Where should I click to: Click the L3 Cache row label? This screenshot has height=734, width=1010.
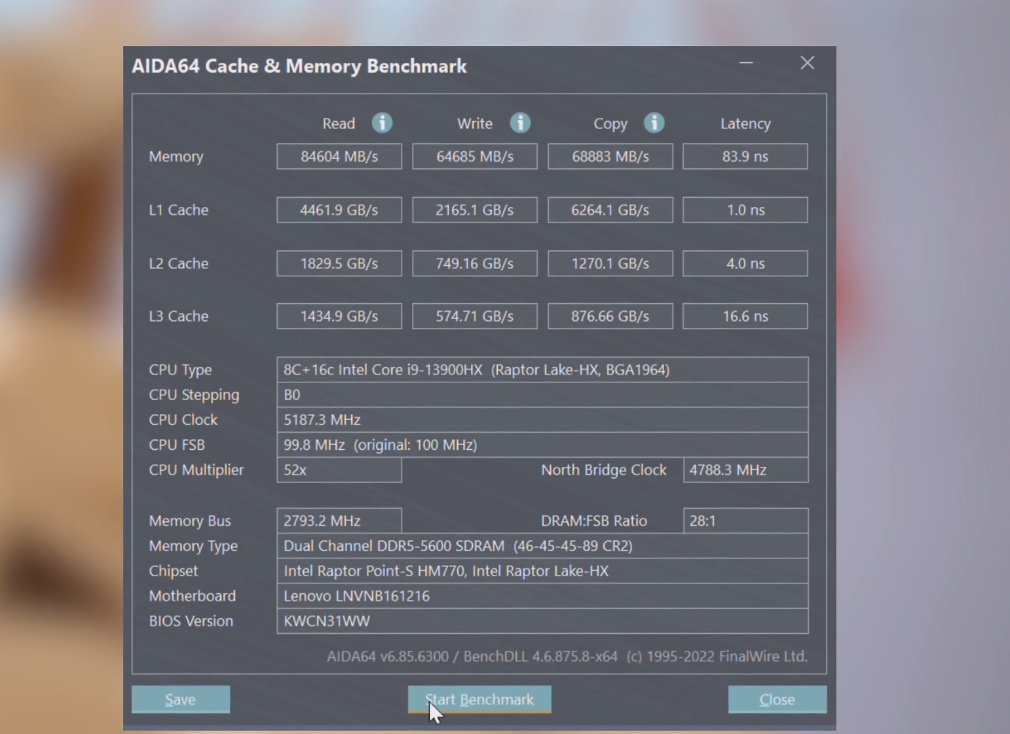tap(179, 316)
